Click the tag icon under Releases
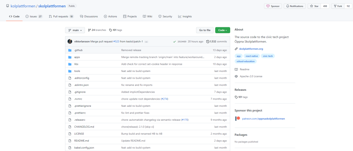The width and height of the screenshot is (353, 151). click(x=236, y=97)
